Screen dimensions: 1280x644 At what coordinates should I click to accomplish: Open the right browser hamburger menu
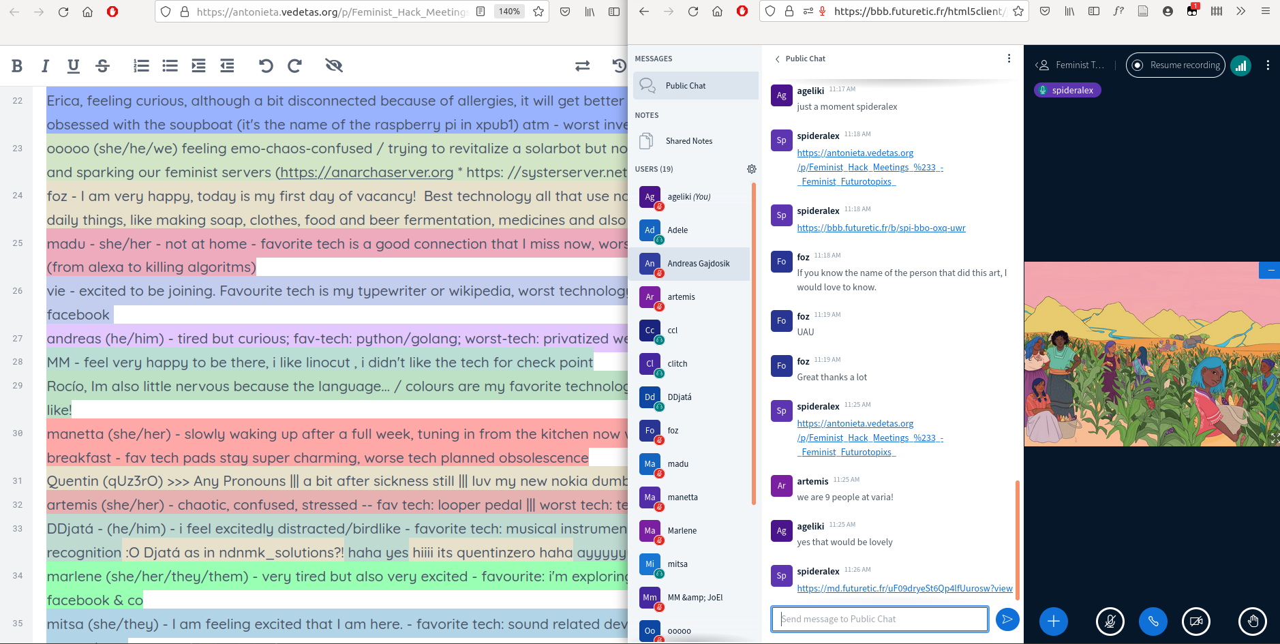(1266, 12)
